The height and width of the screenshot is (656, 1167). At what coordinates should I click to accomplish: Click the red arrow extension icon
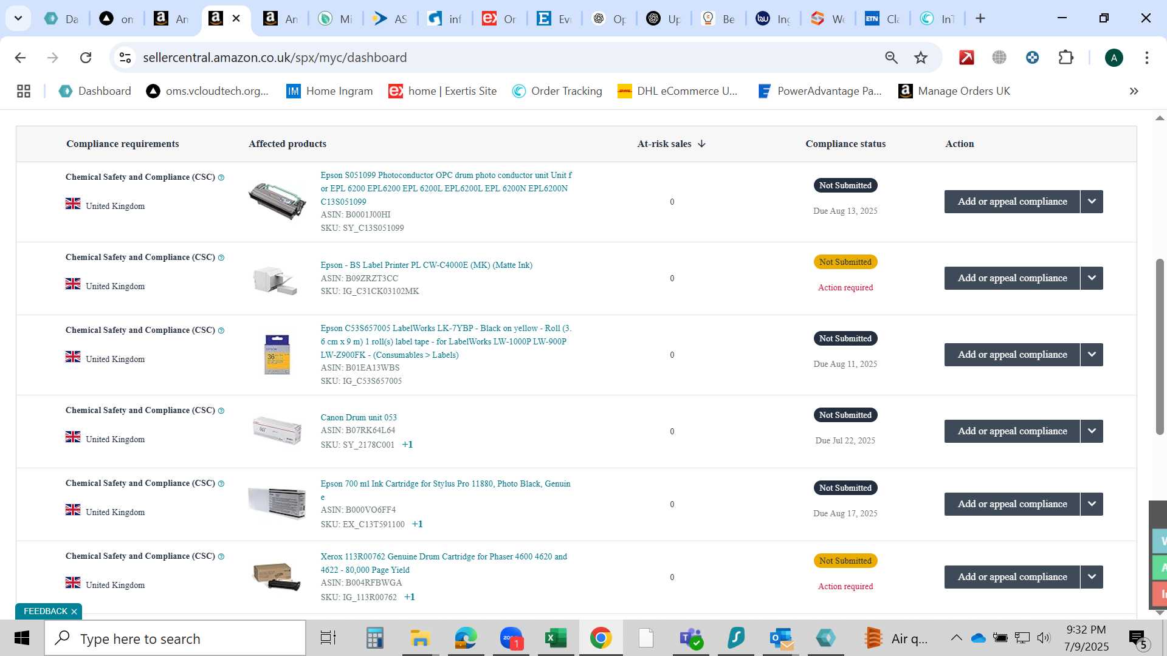pos(966,58)
